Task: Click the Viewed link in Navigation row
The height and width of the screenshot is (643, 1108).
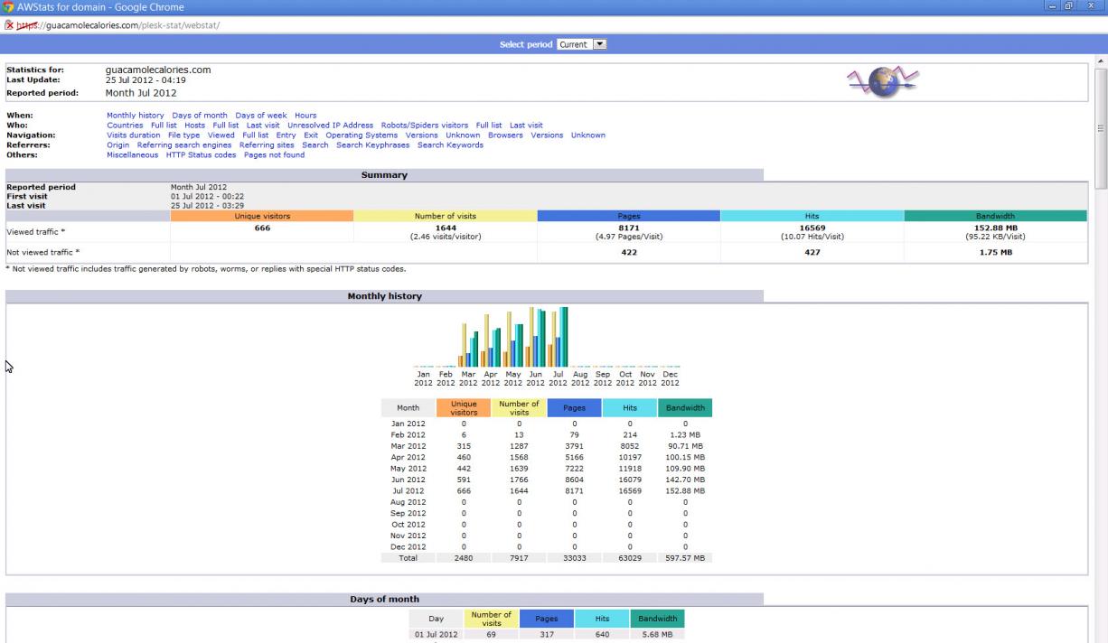Action: point(221,135)
